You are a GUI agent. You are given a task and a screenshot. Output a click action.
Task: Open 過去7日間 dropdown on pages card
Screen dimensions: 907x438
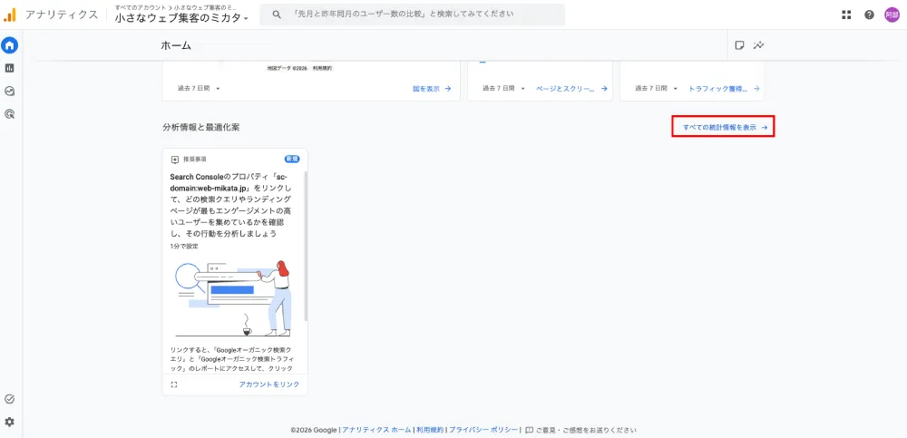click(503, 89)
